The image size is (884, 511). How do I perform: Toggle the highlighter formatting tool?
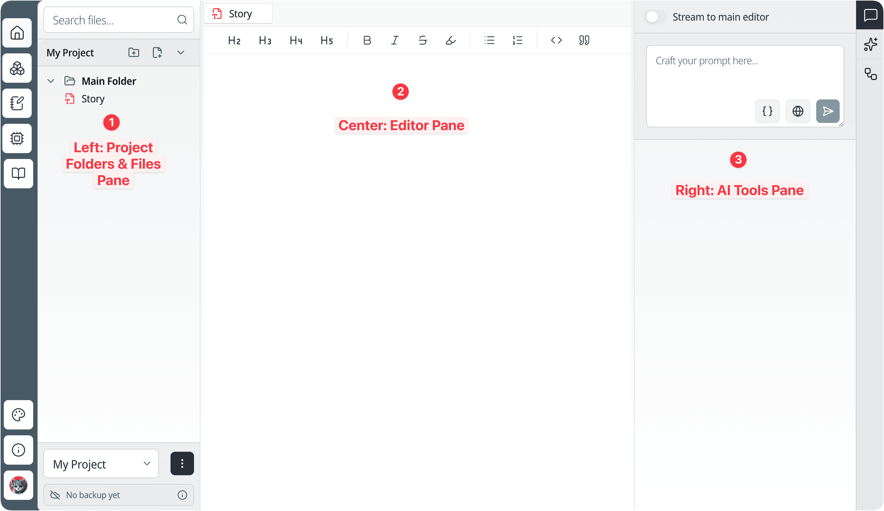(451, 40)
